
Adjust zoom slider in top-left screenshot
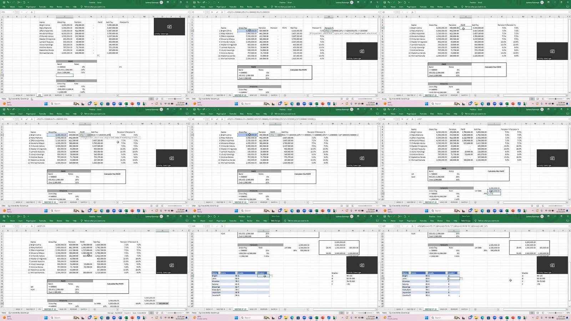click(x=175, y=99)
